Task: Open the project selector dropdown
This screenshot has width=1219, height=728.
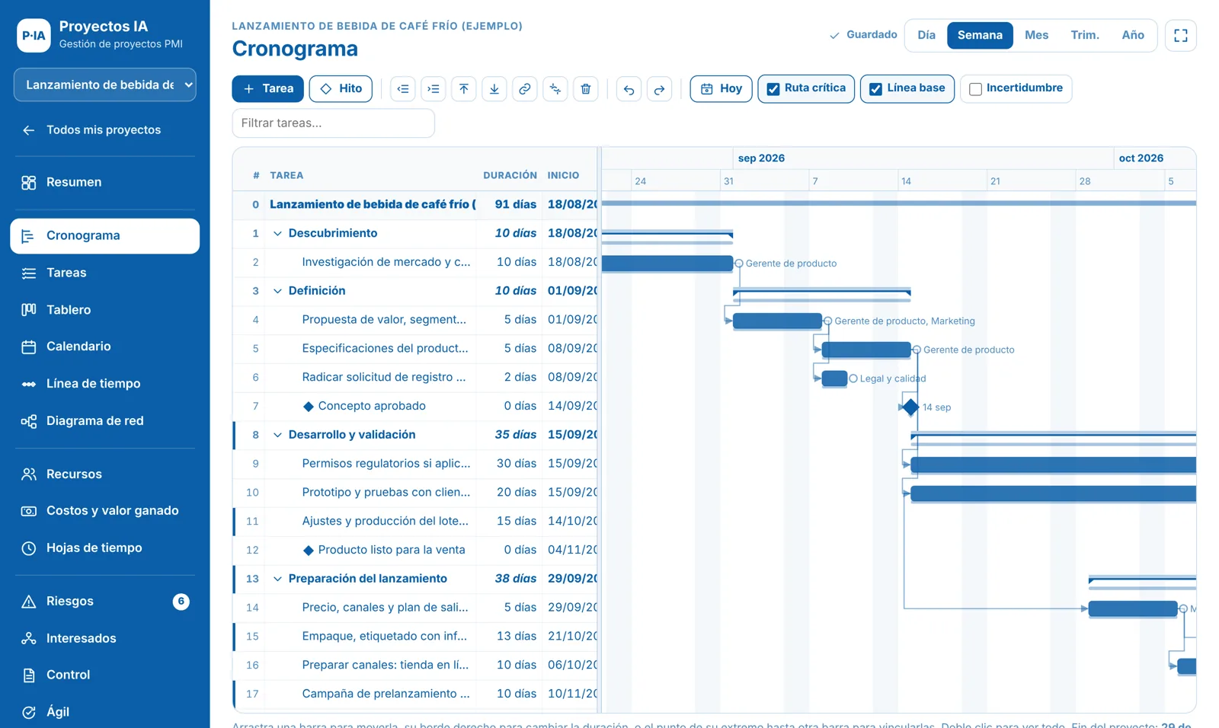Action: [x=105, y=85]
